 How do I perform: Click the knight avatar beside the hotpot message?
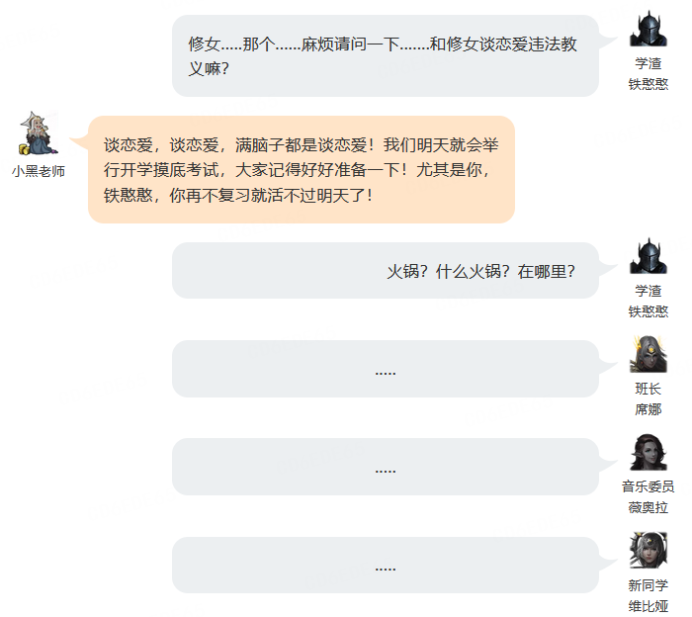(648, 256)
